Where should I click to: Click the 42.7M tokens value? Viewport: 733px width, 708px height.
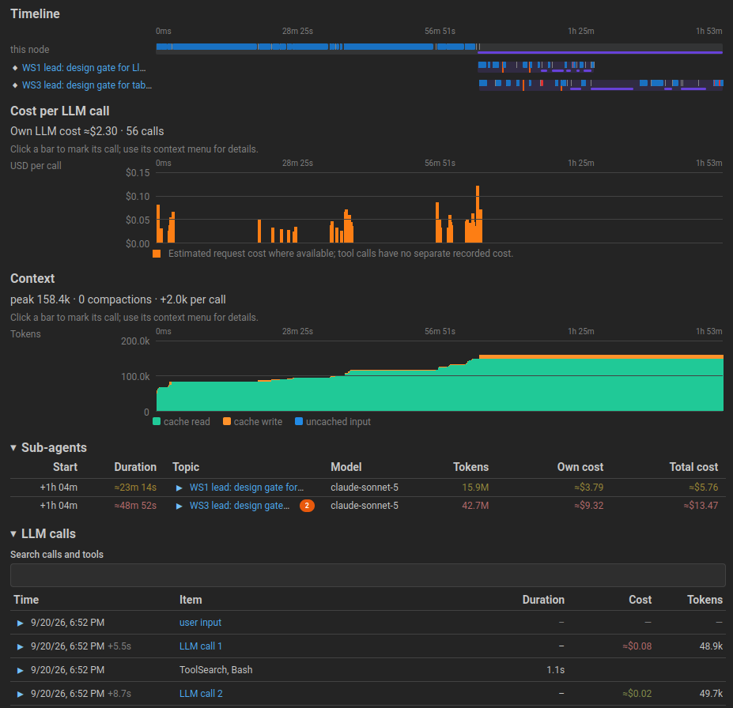(475, 505)
